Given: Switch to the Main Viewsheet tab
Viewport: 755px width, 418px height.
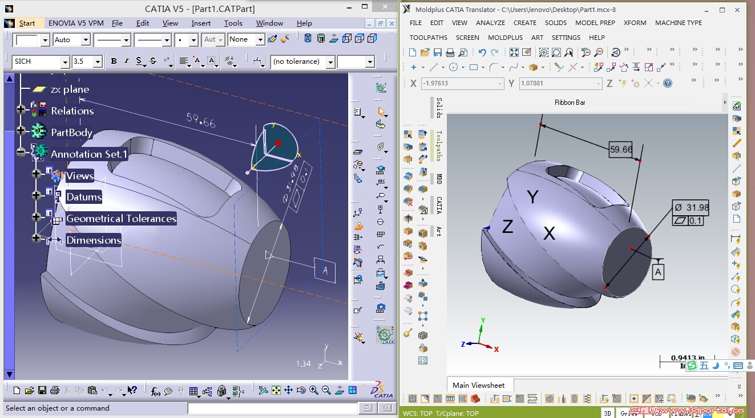Looking at the screenshot, I should click(478, 385).
